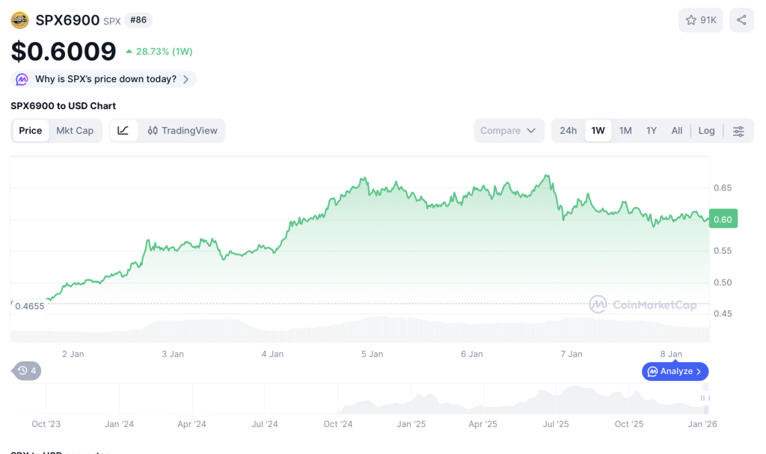Viewport: 766px width, 454px height.
Task: Select the All time range
Action: tap(676, 130)
